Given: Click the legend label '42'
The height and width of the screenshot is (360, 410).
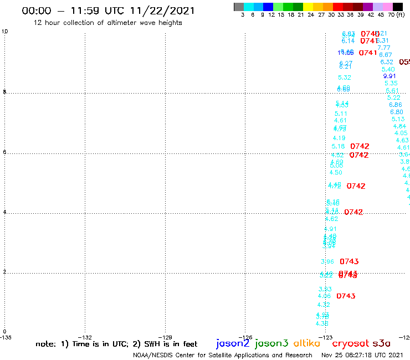Looking at the screenshot, I should pos(371,14).
